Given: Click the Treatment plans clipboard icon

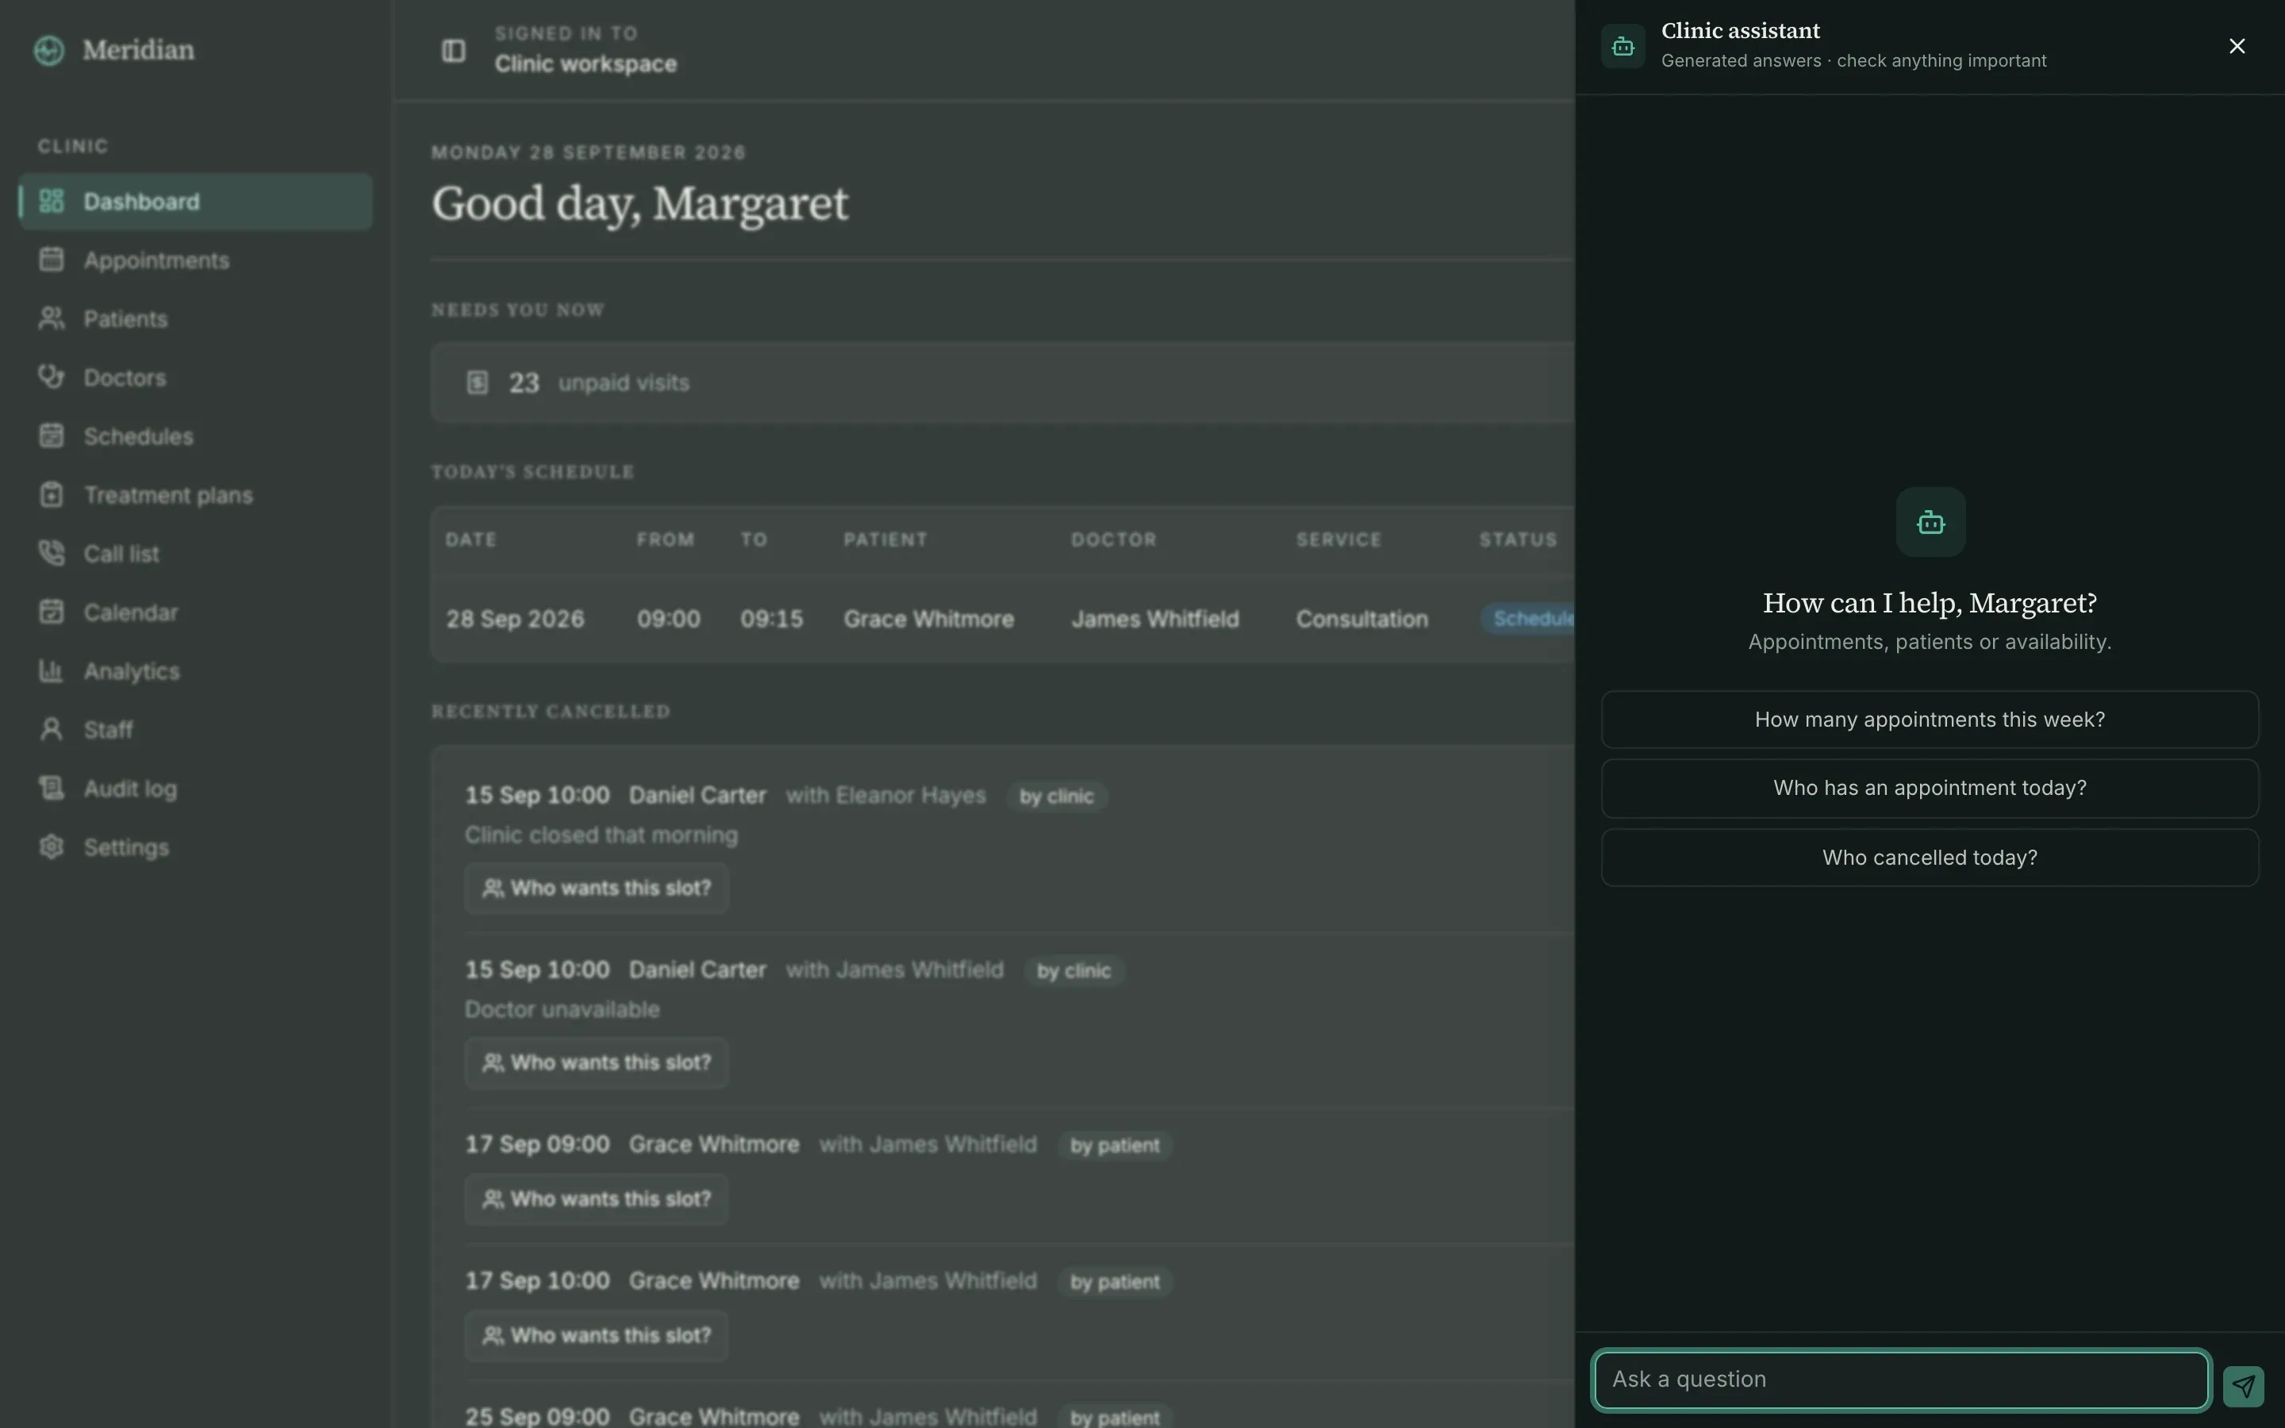Looking at the screenshot, I should pyautogui.click(x=51, y=495).
